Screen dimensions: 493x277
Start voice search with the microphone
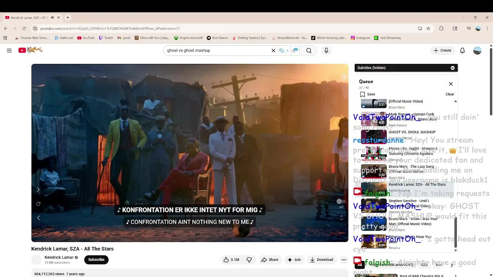click(326, 50)
